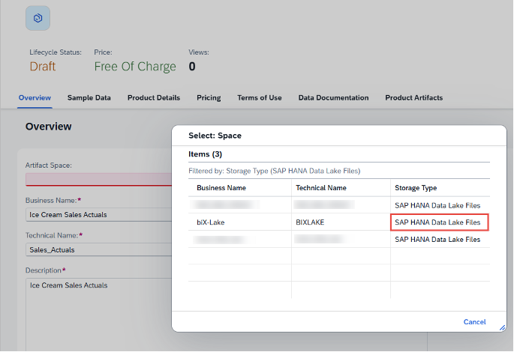Select the Overview tab
514x352 pixels.
point(35,98)
